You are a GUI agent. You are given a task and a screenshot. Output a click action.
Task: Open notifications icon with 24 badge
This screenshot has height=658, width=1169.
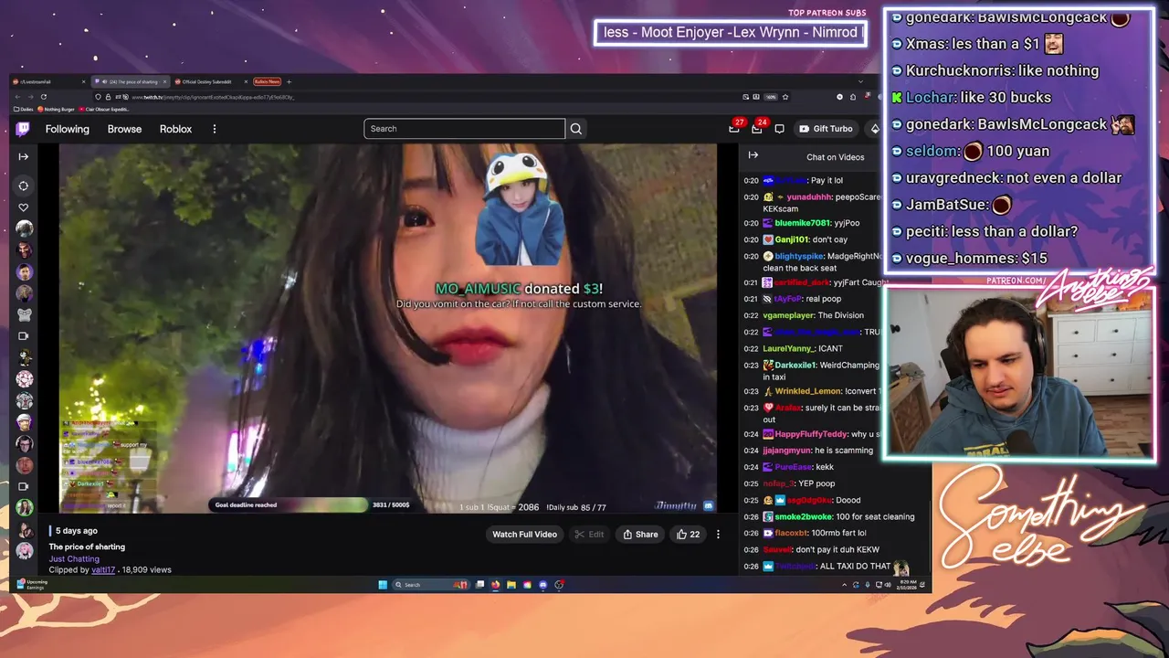(757, 128)
